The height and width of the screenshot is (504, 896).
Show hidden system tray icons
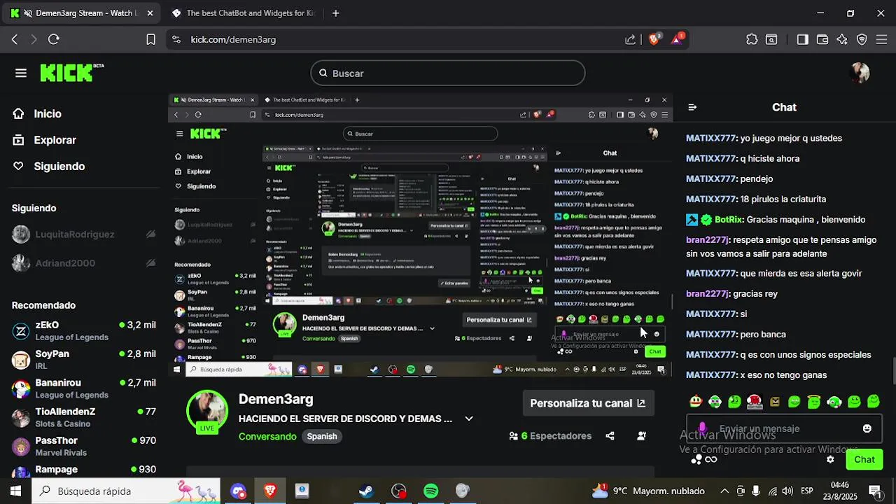point(724,491)
